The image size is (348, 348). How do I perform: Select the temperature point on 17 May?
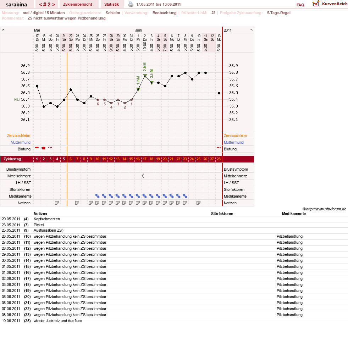37,86
